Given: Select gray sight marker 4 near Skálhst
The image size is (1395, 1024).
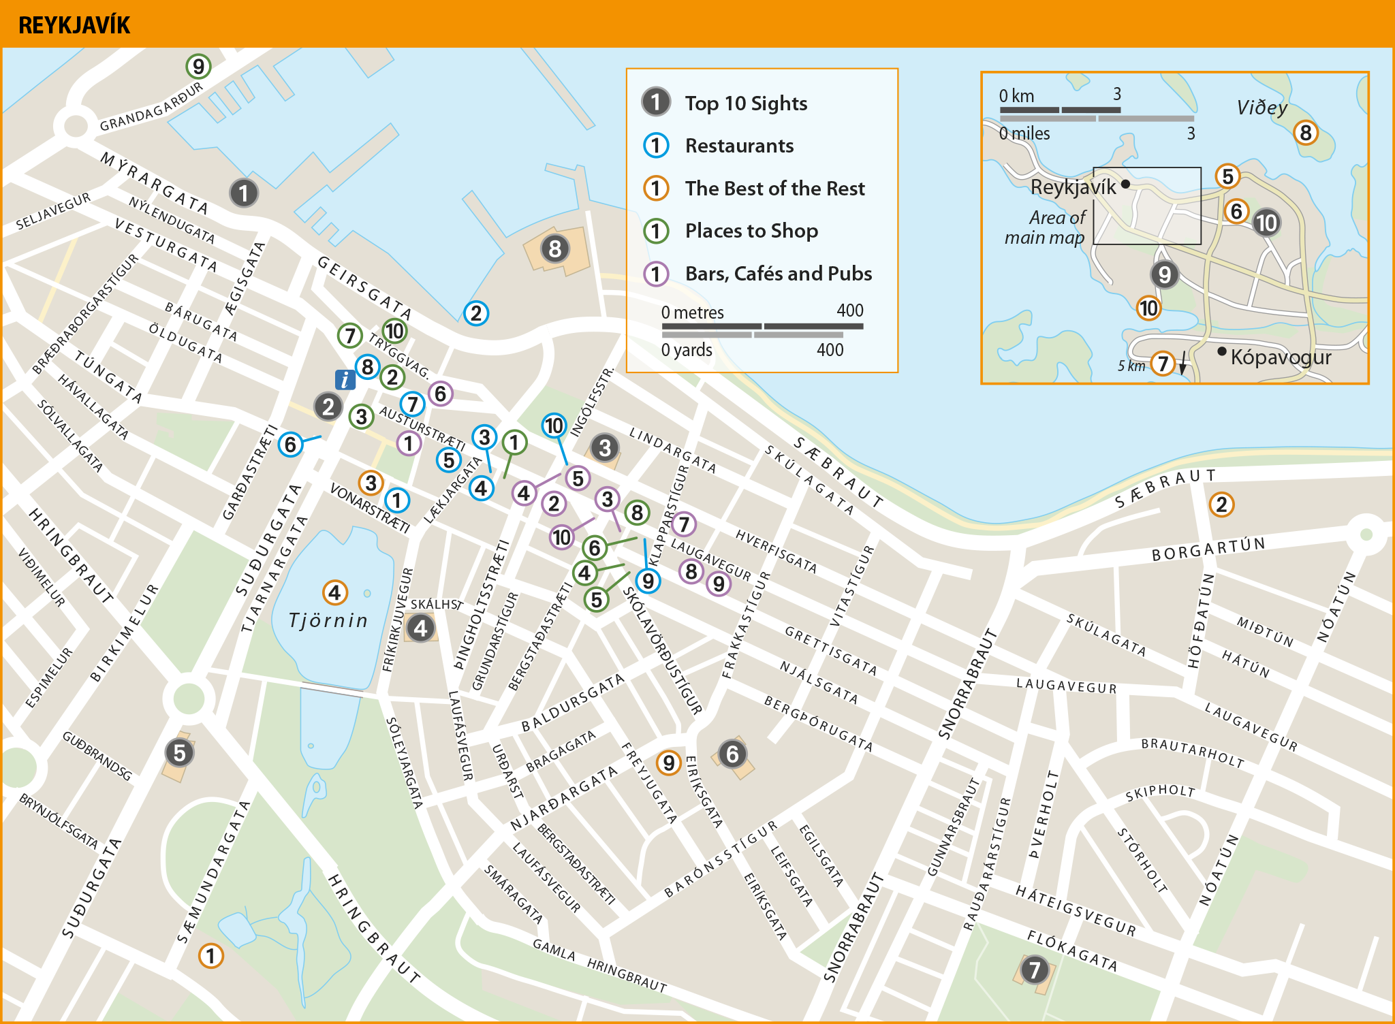Looking at the screenshot, I should pos(420,628).
